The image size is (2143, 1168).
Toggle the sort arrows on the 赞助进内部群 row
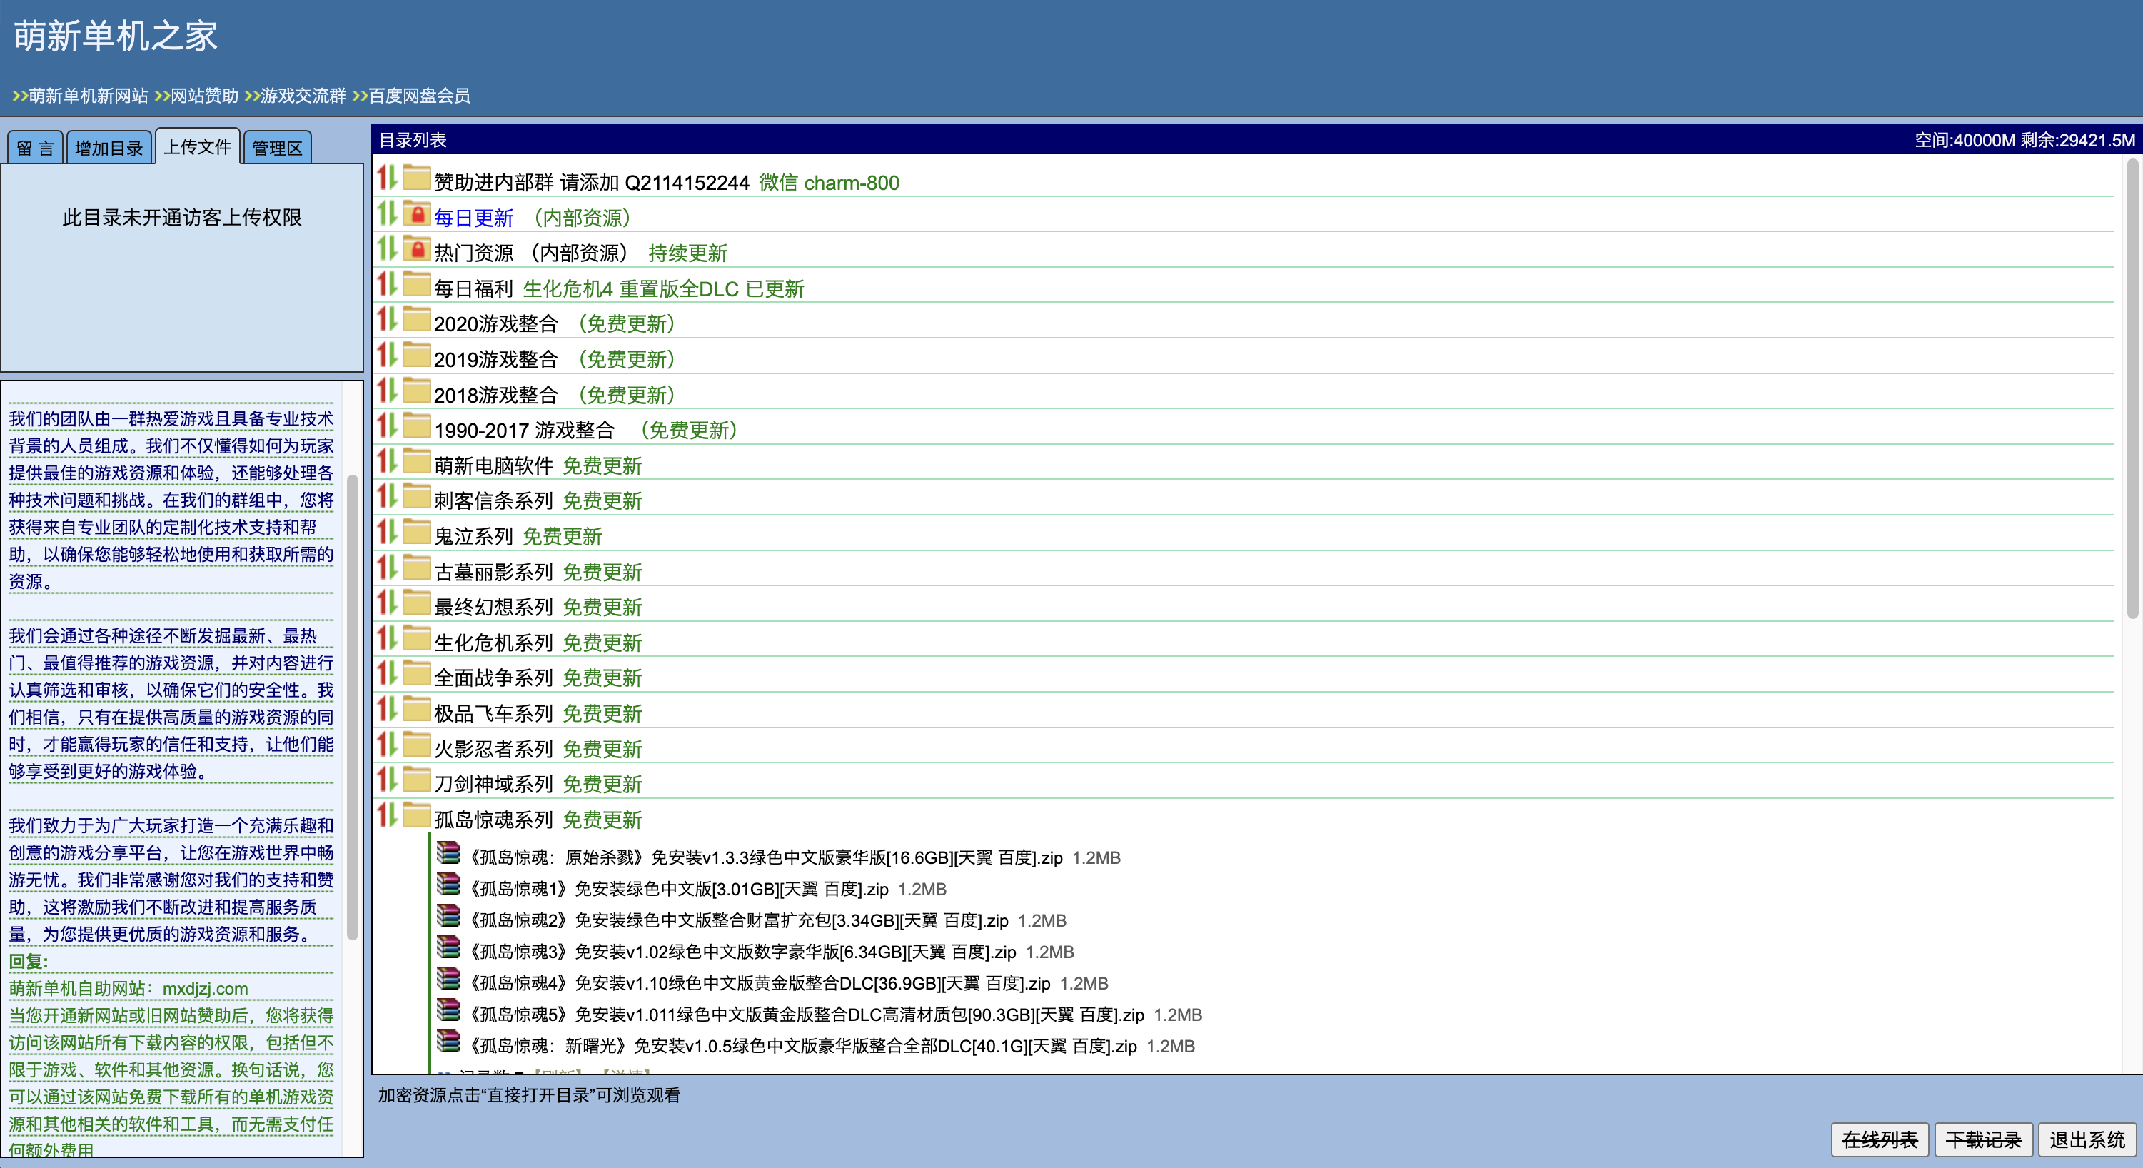tap(387, 179)
